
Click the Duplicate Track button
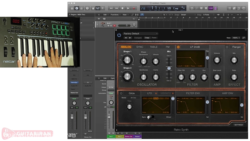[x=104, y=19]
